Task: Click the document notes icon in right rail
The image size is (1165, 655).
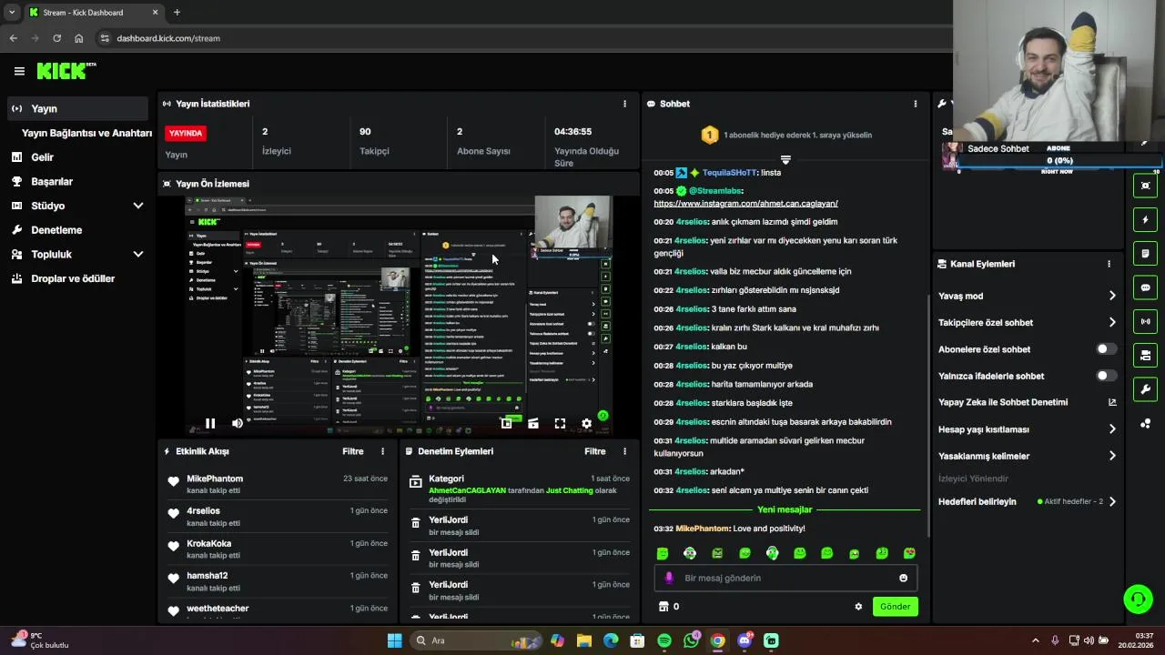Action: click(x=1145, y=253)
